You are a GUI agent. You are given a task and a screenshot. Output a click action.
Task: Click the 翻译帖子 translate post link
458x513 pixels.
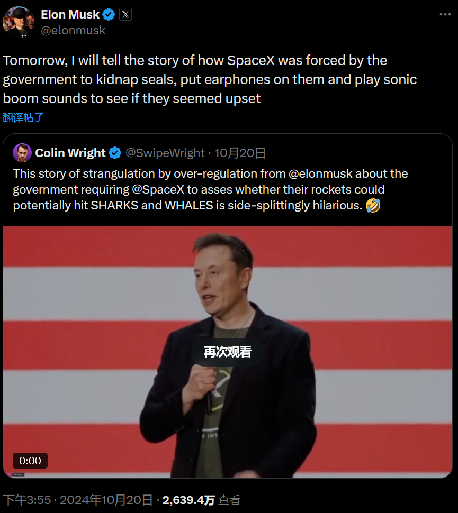pos(23,117)
